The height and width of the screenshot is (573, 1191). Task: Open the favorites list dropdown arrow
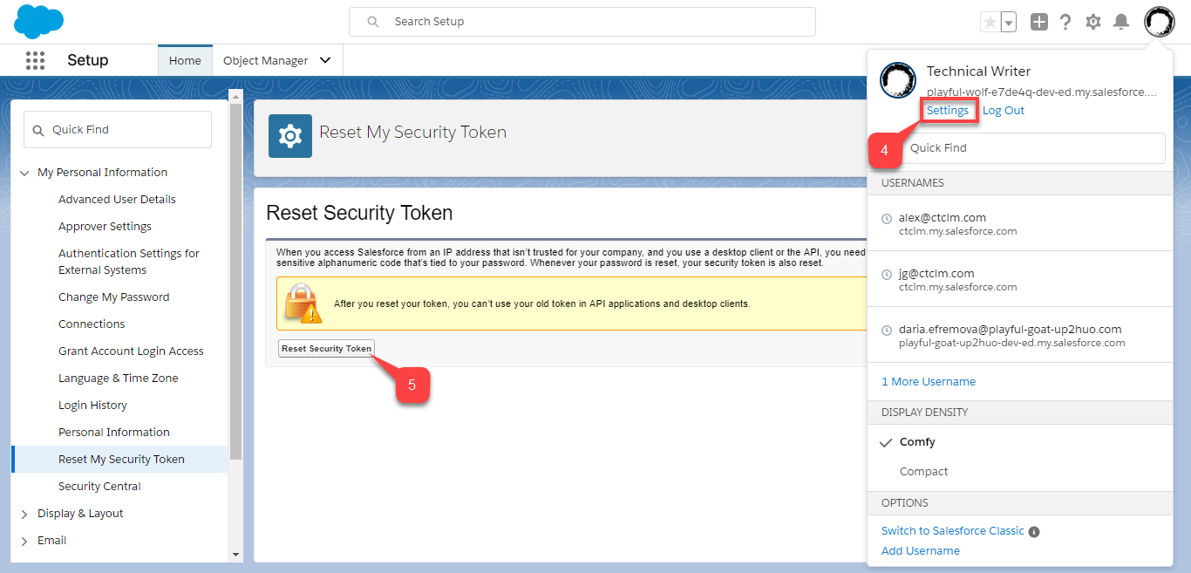(1009, 22)
